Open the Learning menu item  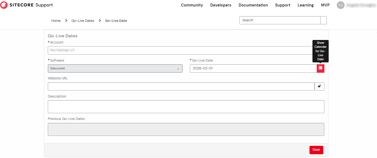pos(305,5)
